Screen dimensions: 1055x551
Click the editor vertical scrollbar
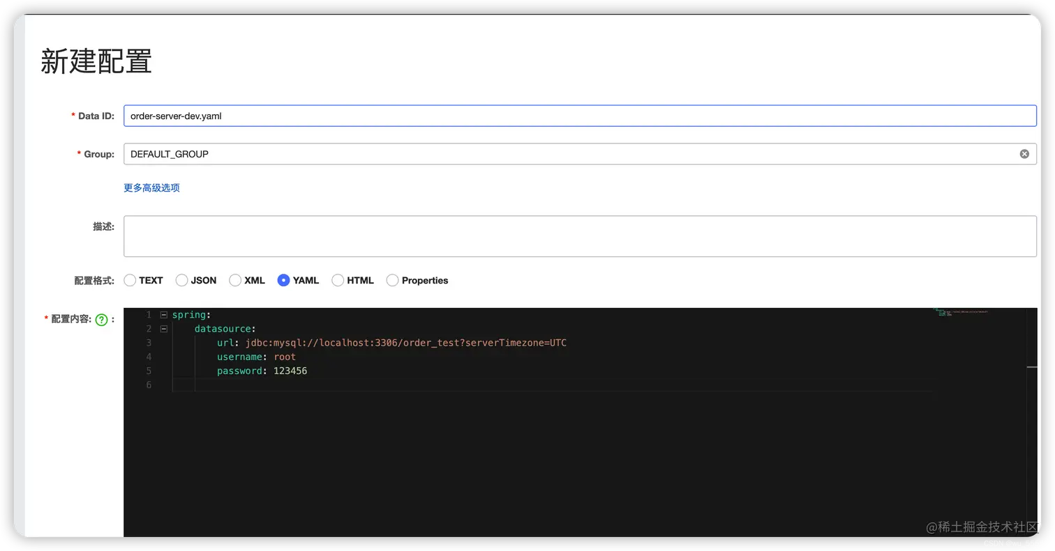1032,422
